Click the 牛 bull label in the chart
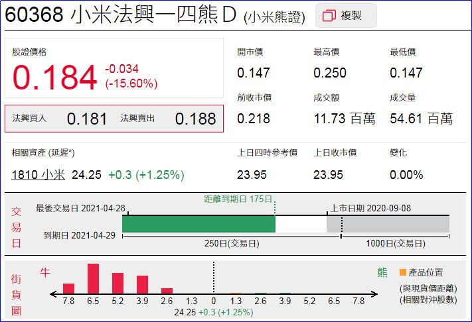The height and width of the screenshot is (322, 472). (x=45, y=272)
